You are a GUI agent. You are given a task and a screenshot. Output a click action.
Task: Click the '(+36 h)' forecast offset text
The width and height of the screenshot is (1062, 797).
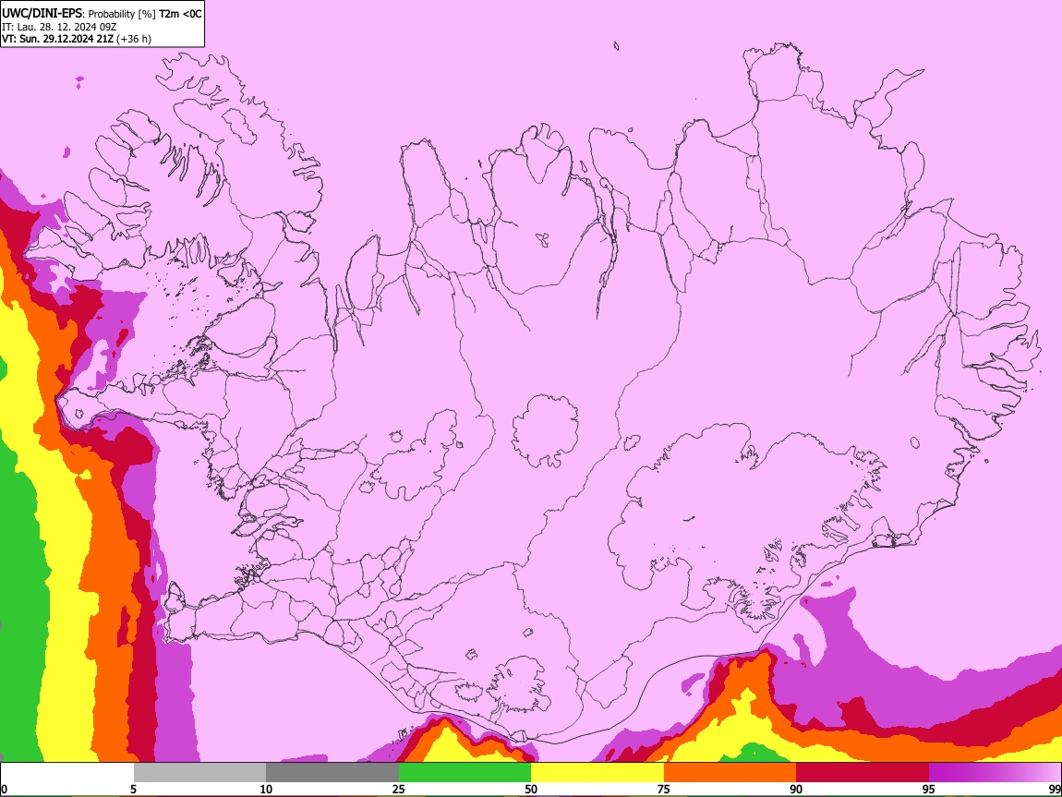(134, 40)
